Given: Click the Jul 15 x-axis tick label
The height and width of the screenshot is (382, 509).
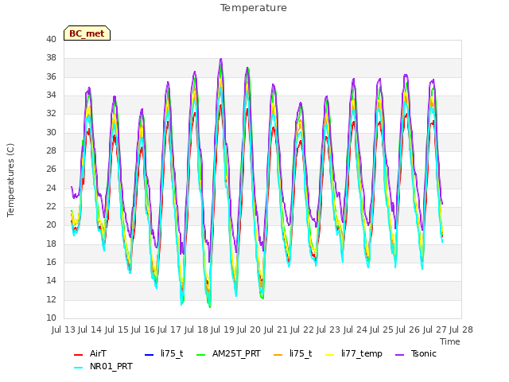Looking at the screenshot, I should tap(116, 329).
